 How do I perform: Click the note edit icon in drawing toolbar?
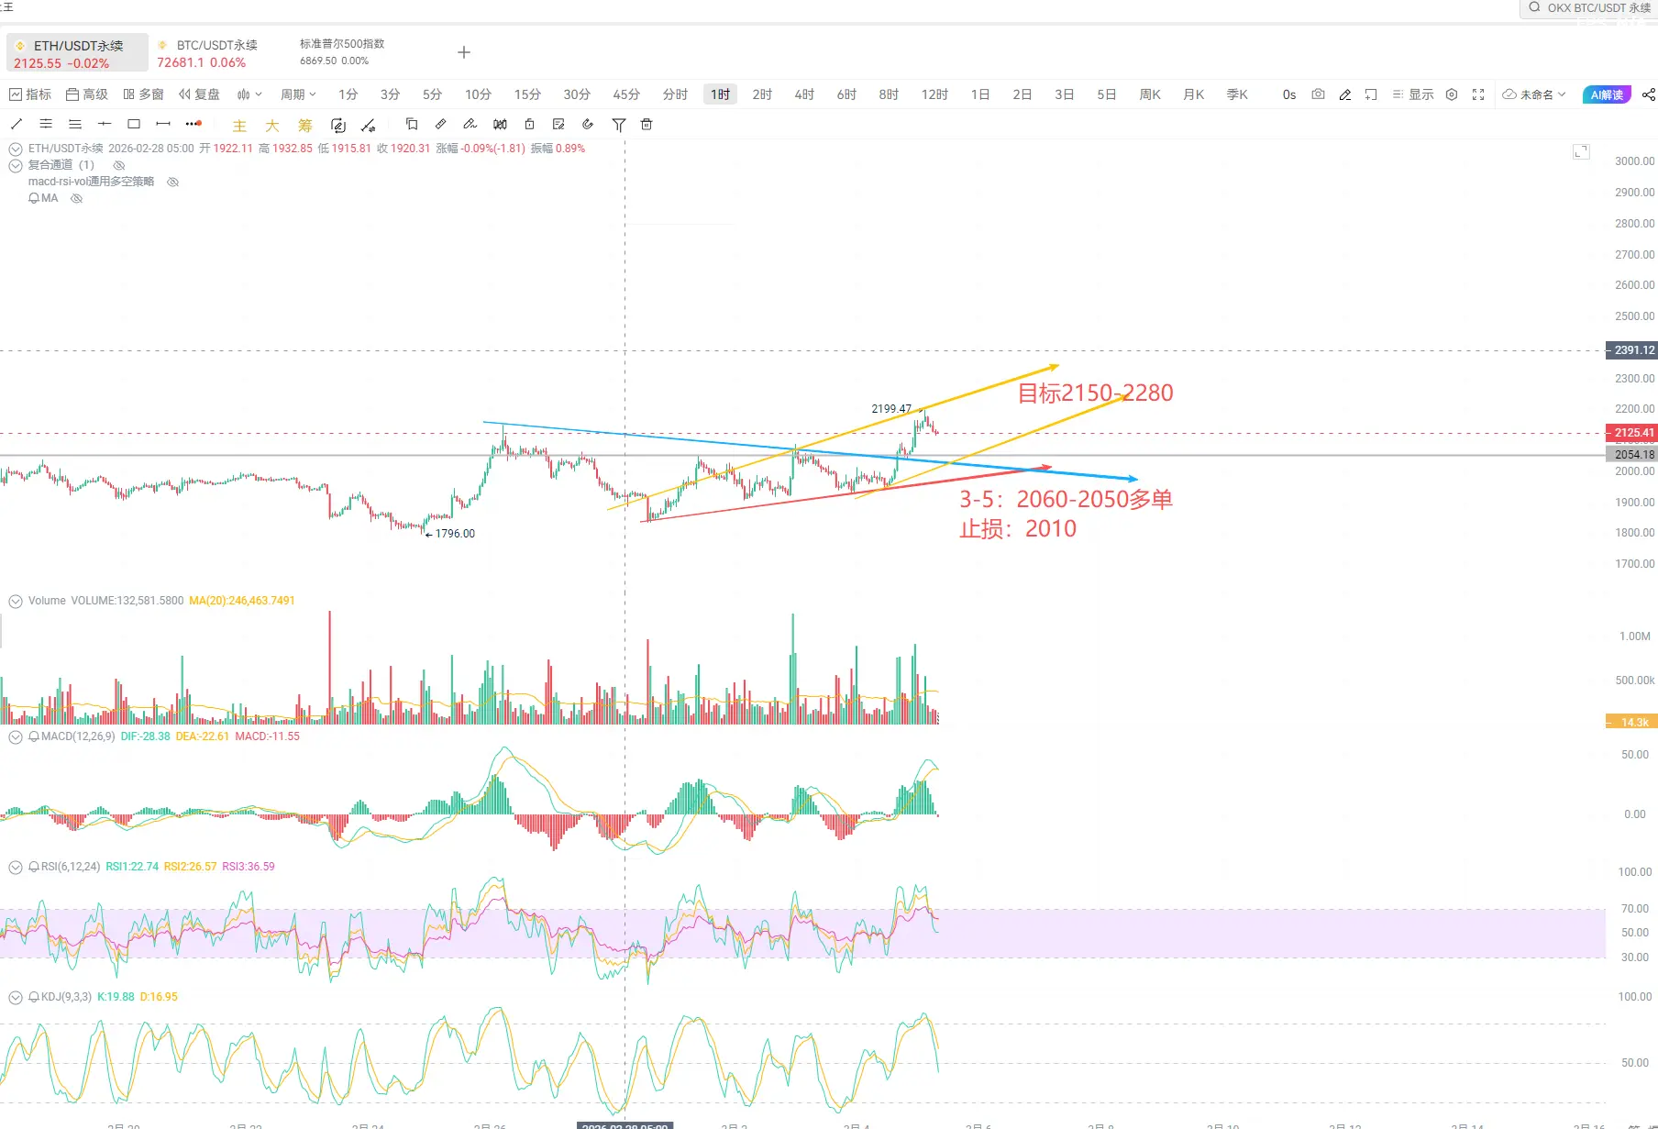pyautogui.click(x=558, y=124)
